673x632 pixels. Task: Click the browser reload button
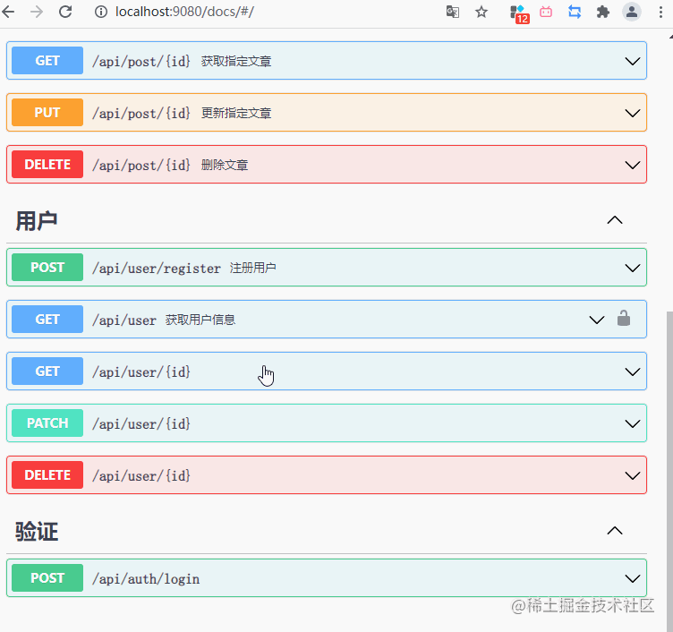[x=65, y=12]
